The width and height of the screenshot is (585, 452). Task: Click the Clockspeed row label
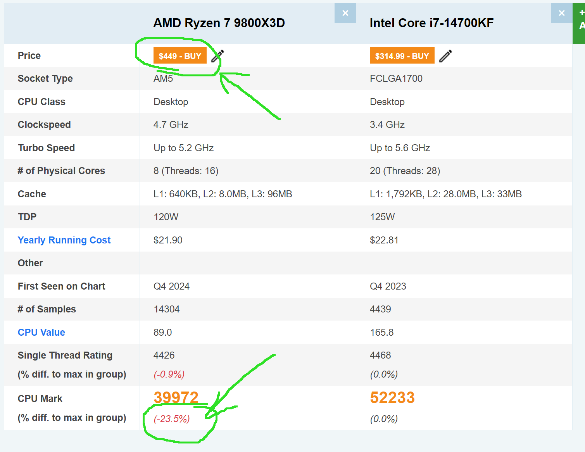(x=44, y=124)
